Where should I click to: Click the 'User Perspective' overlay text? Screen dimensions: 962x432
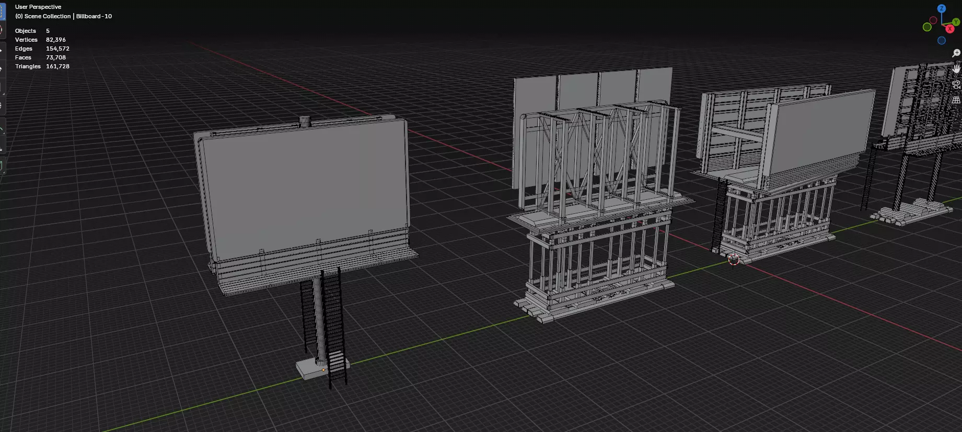[38, 7]
